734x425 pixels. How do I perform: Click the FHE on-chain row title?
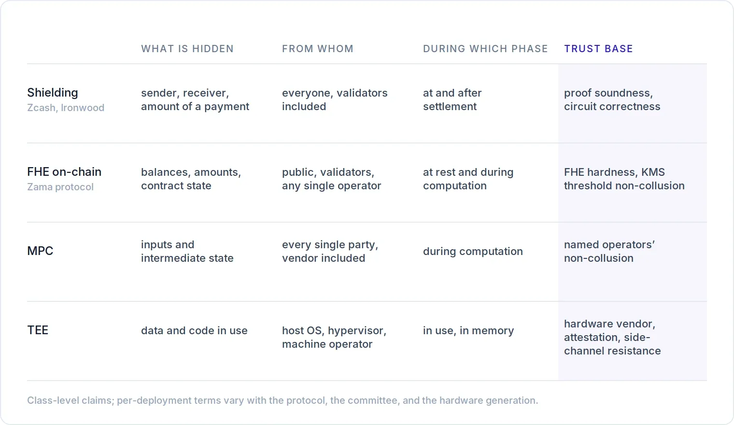pyautogui.click(x=64, y=172)
